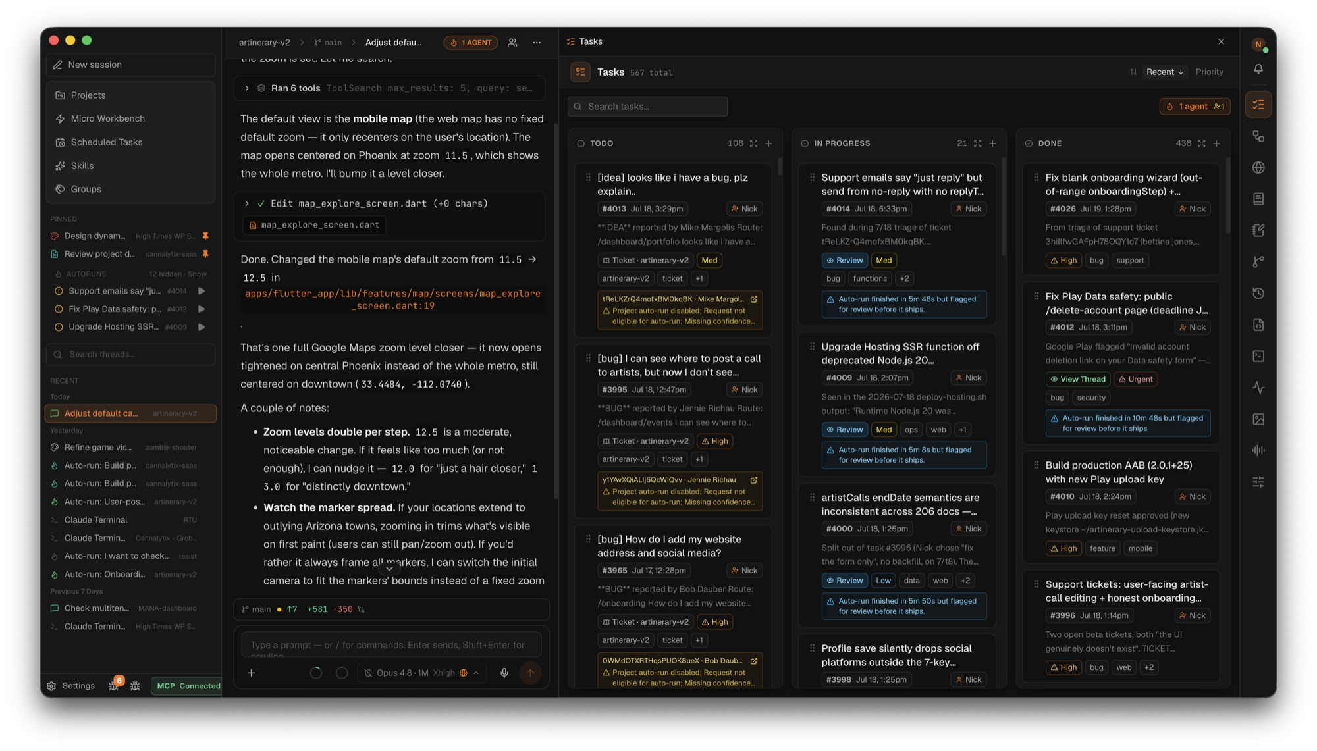Expand the DONE column fullscreen icon
The height and width of the screenshot is (751, 1317).
(x=1201, y=143)
